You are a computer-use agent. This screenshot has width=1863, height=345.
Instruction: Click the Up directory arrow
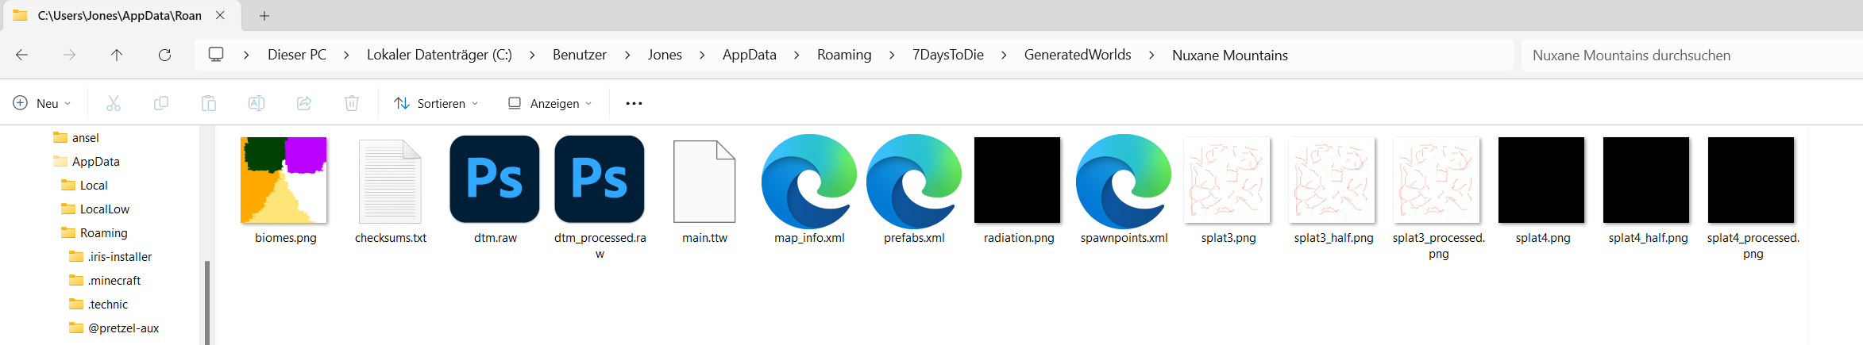click(x=117, y=55)
